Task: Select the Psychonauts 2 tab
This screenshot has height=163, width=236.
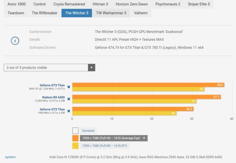Action: (168, 4)
